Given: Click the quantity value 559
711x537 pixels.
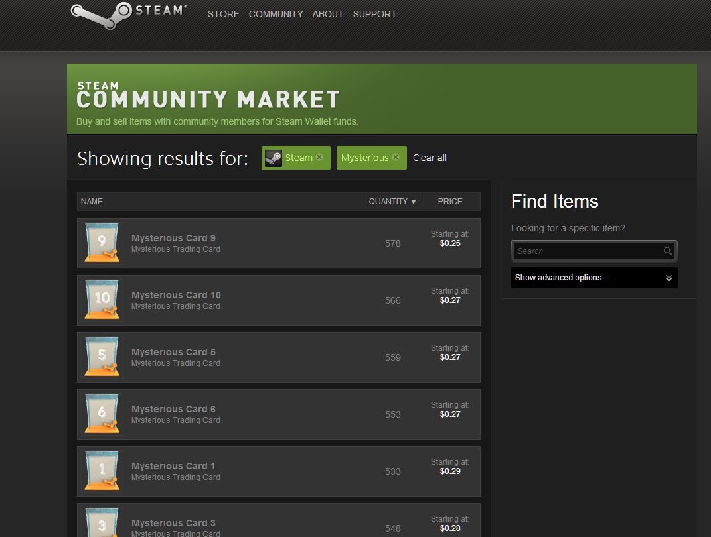Looking at the screenshot, I should (393, 357).
